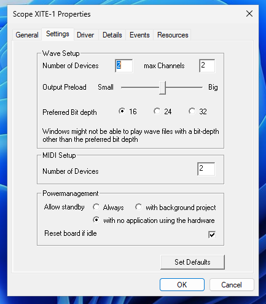The height and width of the screenshot is (304, 266).
Task: Select 16 bit depth option
Action: click(x=122, y=111)
